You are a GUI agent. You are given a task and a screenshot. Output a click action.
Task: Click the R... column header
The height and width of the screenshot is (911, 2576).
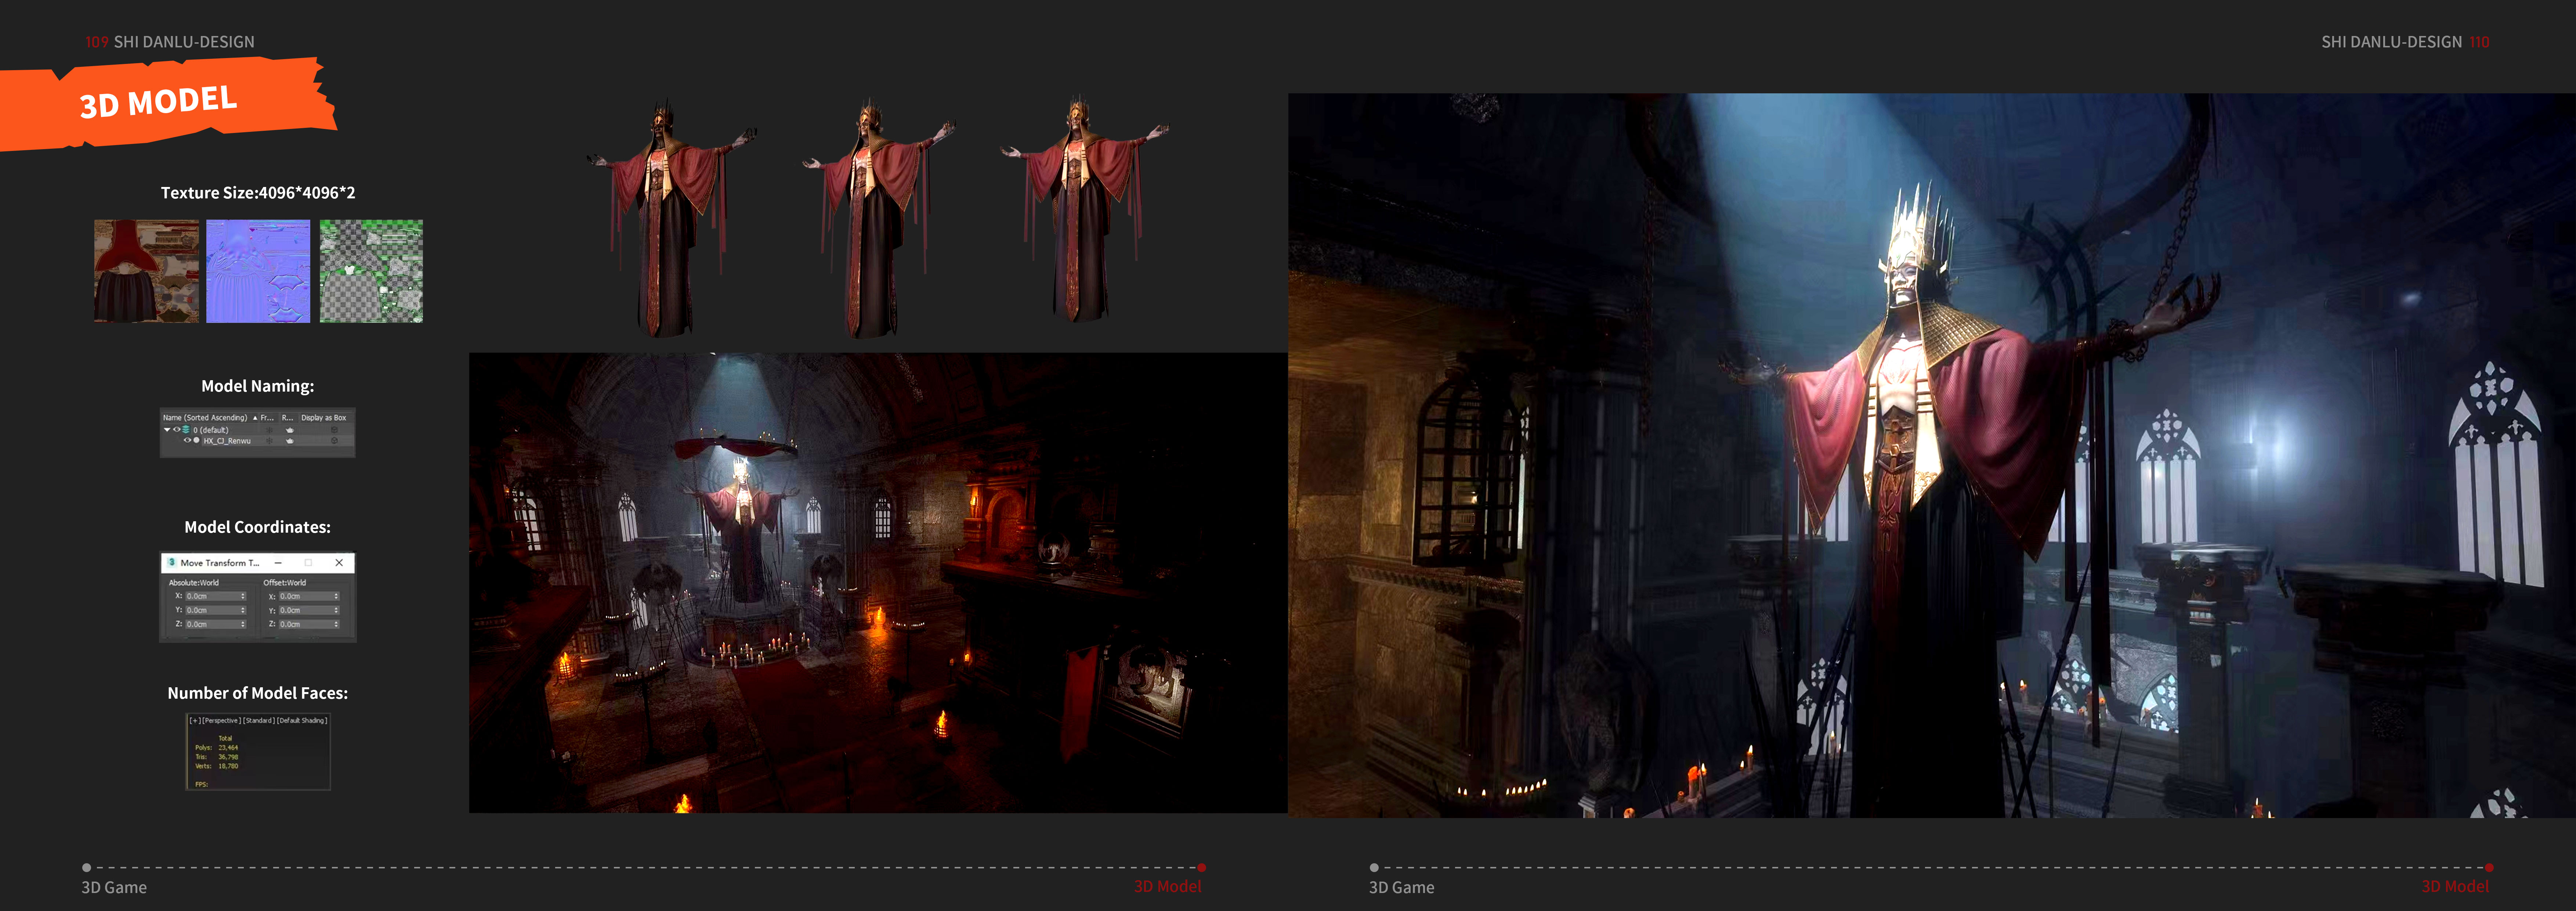coord(290,418)
